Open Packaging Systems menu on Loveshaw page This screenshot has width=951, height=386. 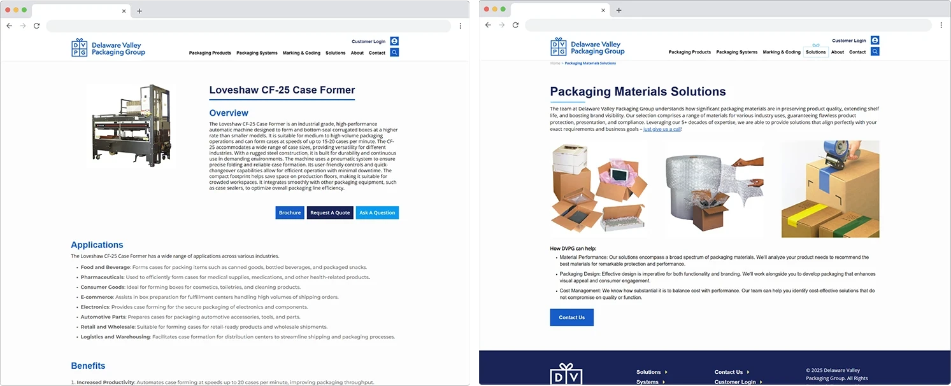(x=257, y=53)
